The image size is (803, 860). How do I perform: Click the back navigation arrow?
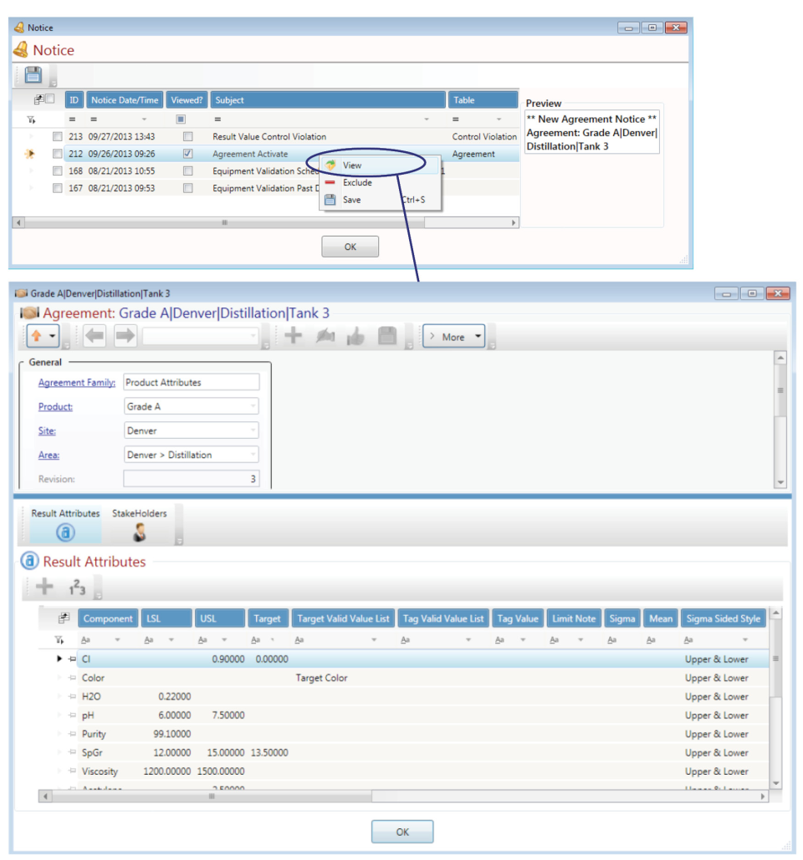click(94, 335)
